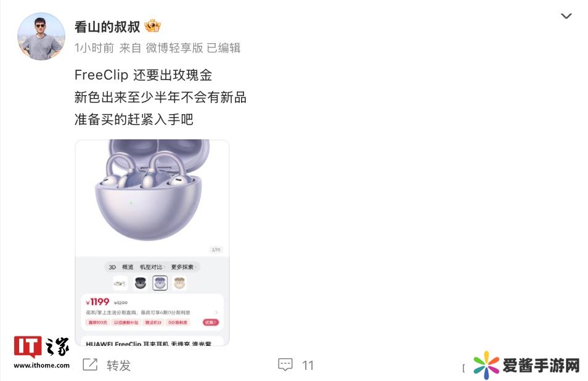Switch to the 概览 overview tab
Screen dimensions: 588x381
click(x=128, y=267)
